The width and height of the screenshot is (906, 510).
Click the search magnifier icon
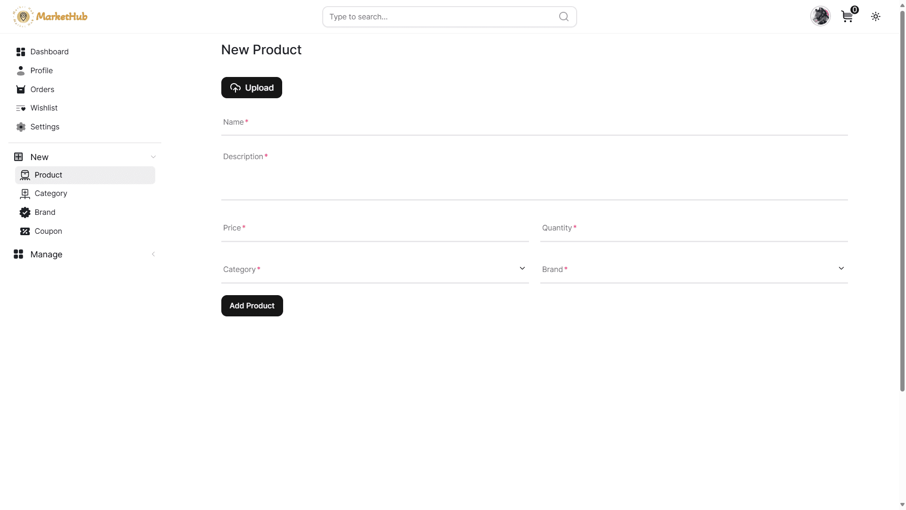click(564, 17)
